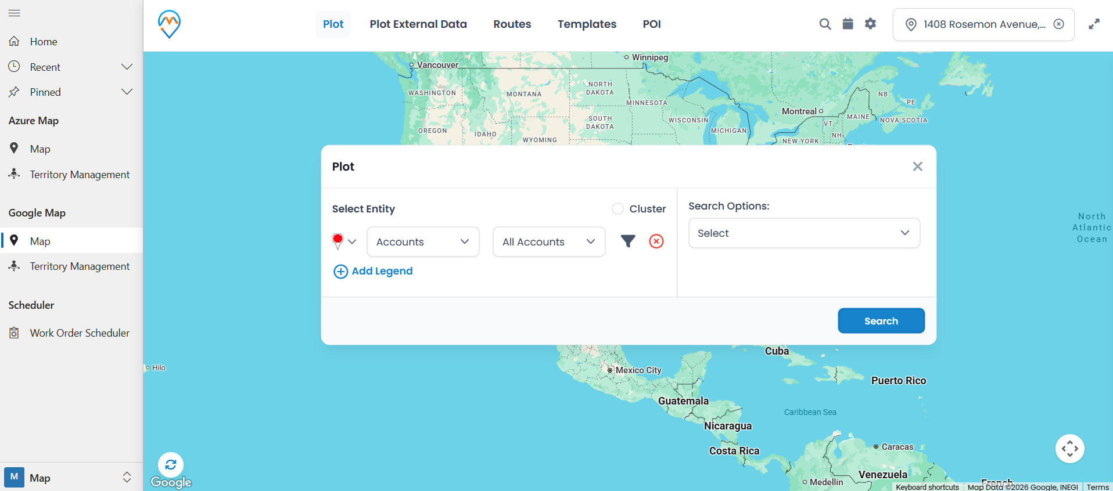Viewport: 1113px width, 491px height.
Task: Expand the Search Options Select dropdown
Action: click(803, 233)
